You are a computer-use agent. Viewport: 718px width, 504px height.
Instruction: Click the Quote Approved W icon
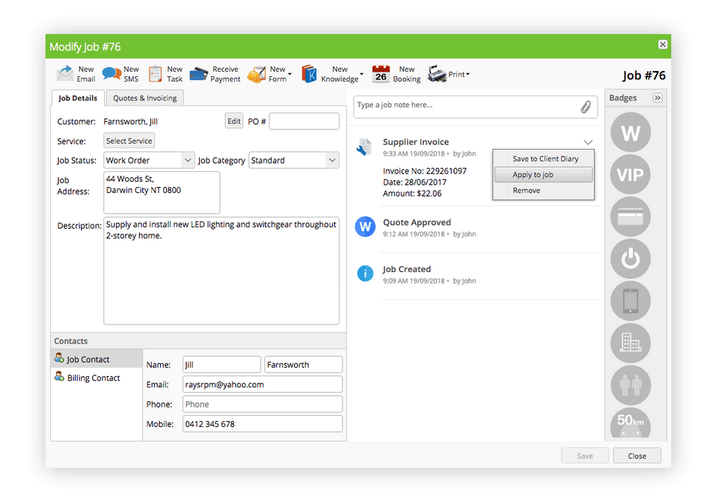365,227
